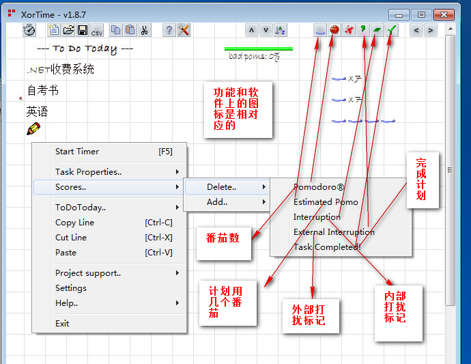Create a new file with the toolbar icon
This screenshot has height=364, width=471.
point(53,30)
